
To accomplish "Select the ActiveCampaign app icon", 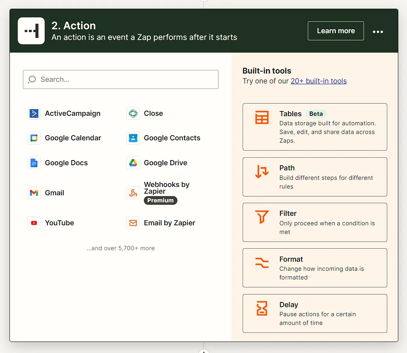I will tap(34, 113).
